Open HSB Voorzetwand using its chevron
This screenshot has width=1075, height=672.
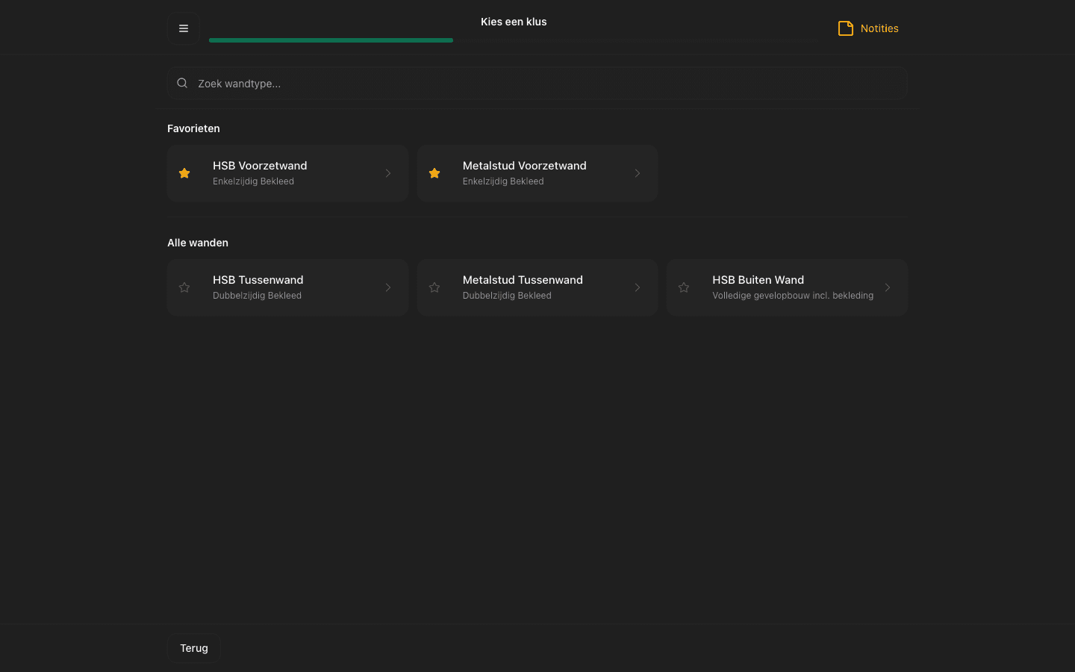pyautogui.click(x=388, y=173)
